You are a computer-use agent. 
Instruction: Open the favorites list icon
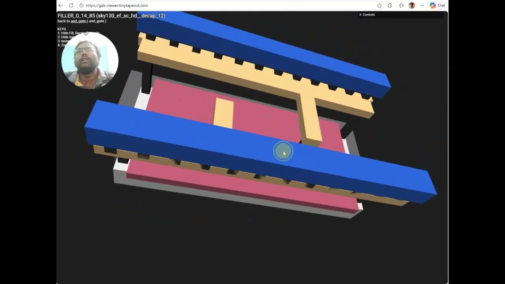tap(401, 6)
